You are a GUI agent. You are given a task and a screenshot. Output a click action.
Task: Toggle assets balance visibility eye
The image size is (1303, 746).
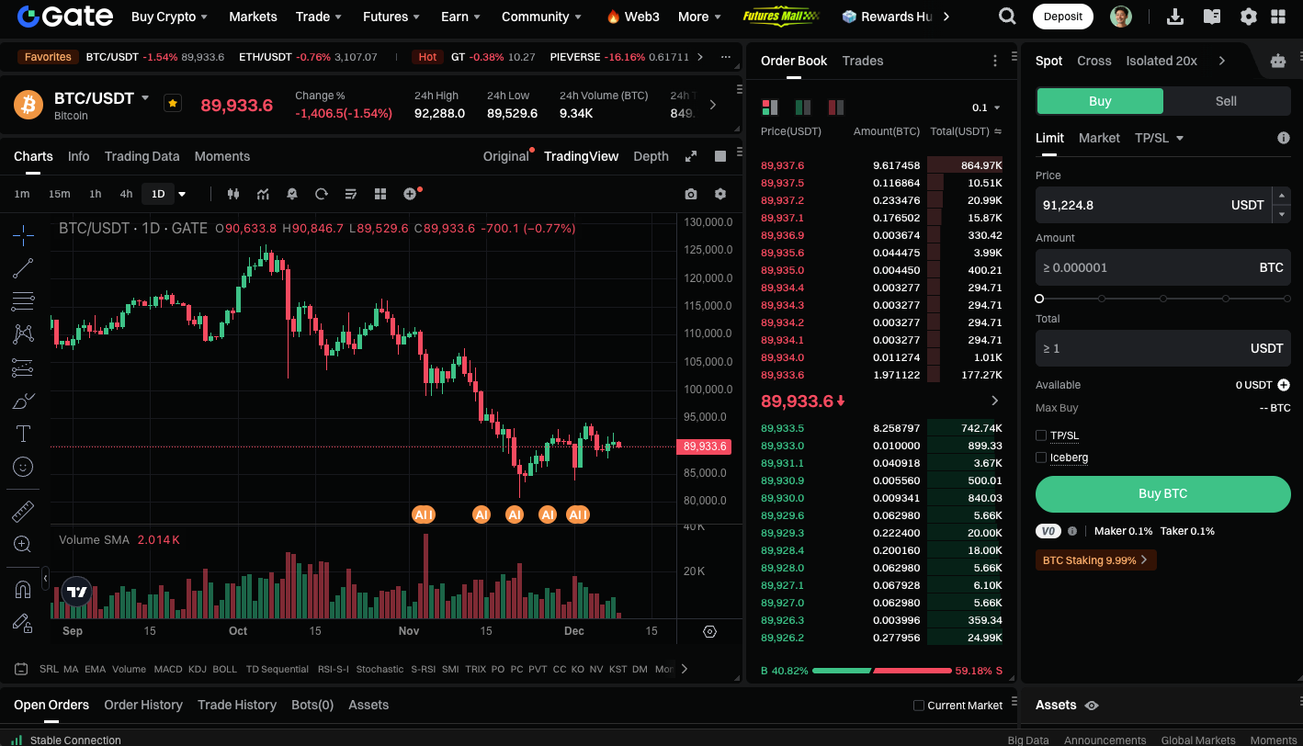coord(1092,706)
